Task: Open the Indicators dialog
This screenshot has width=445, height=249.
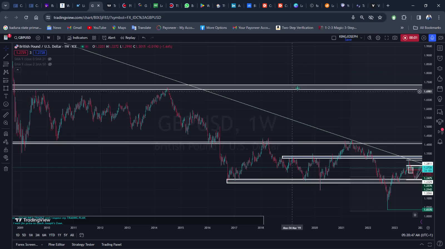Action: coord(78,38)
